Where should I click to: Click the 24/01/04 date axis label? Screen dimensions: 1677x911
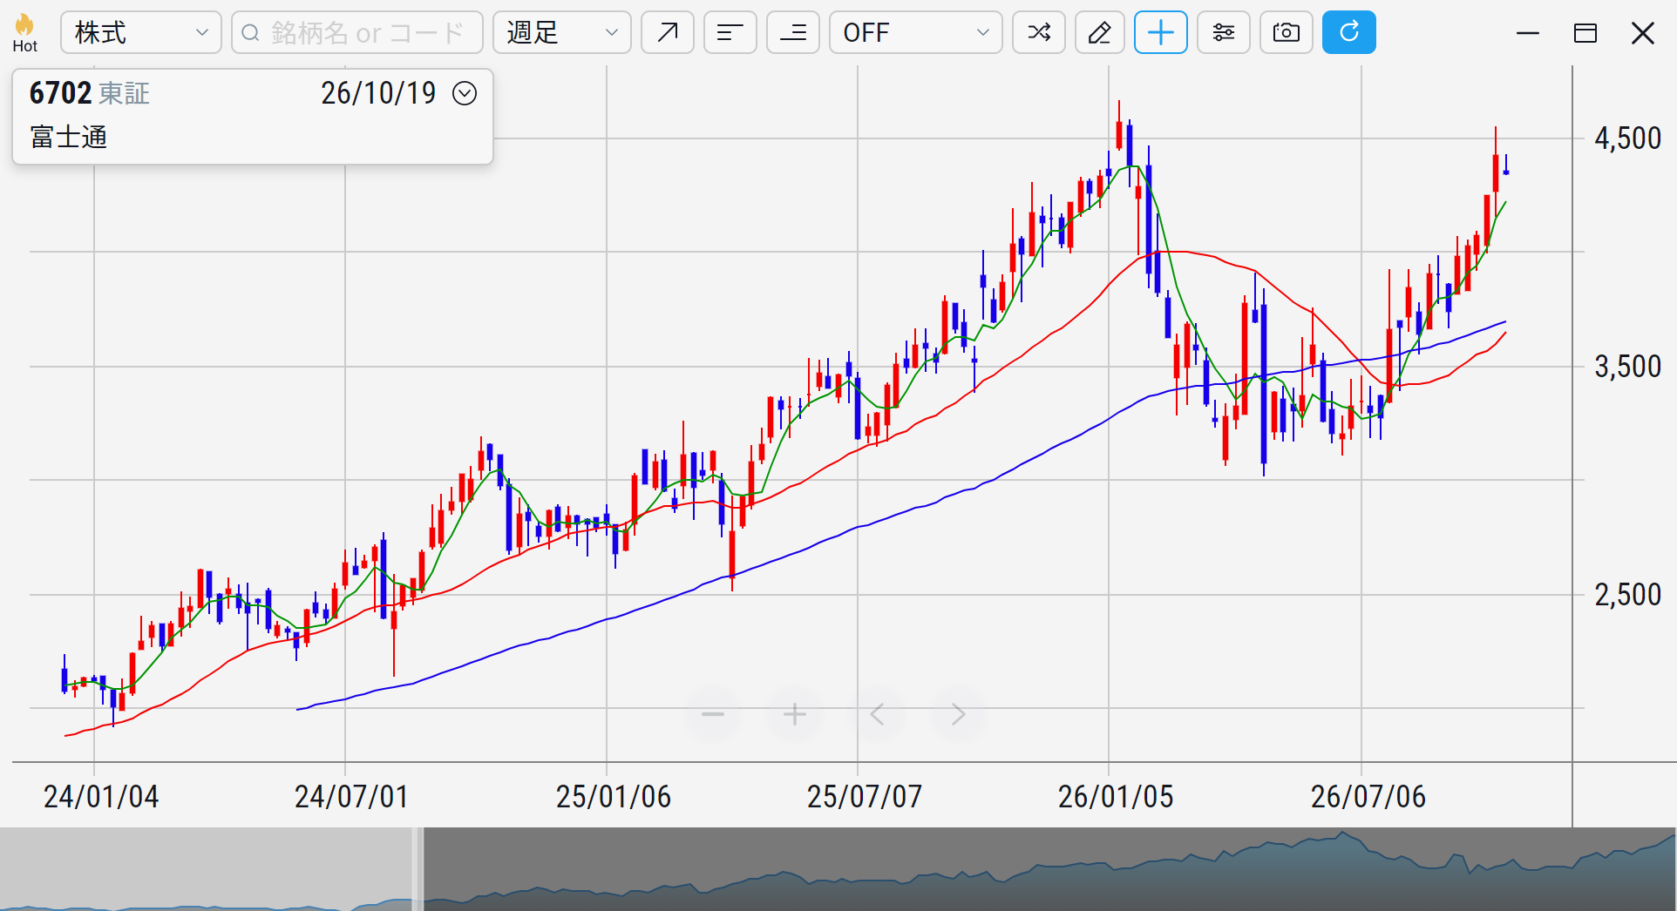tap(101, 797)
